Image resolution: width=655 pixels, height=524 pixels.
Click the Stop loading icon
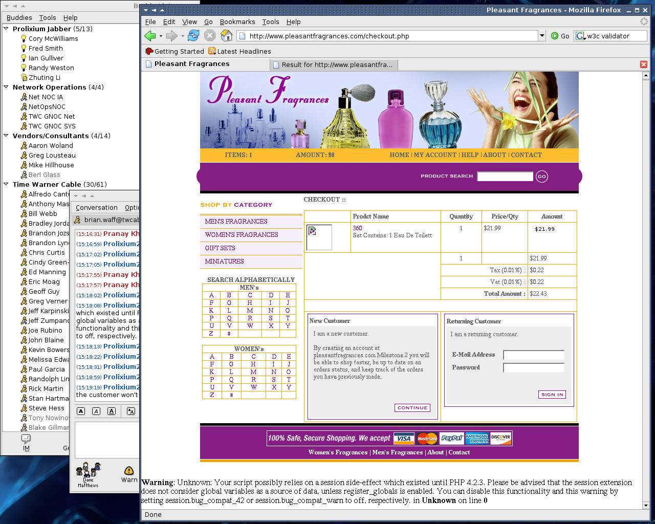(x=210, y=36)
